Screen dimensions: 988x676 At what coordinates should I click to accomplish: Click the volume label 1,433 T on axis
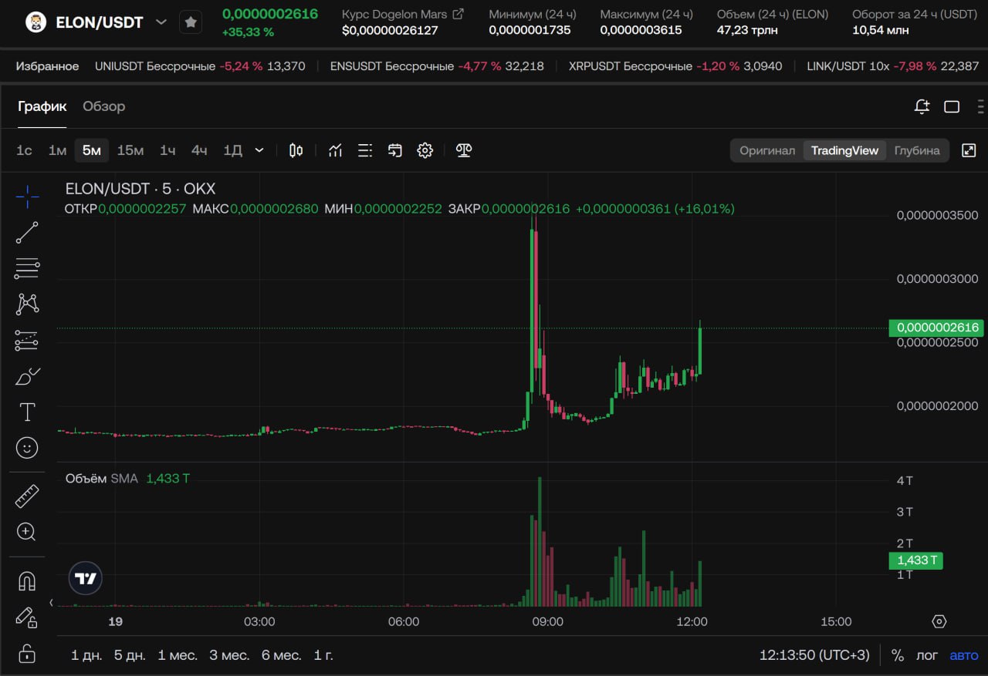[916, 560]
